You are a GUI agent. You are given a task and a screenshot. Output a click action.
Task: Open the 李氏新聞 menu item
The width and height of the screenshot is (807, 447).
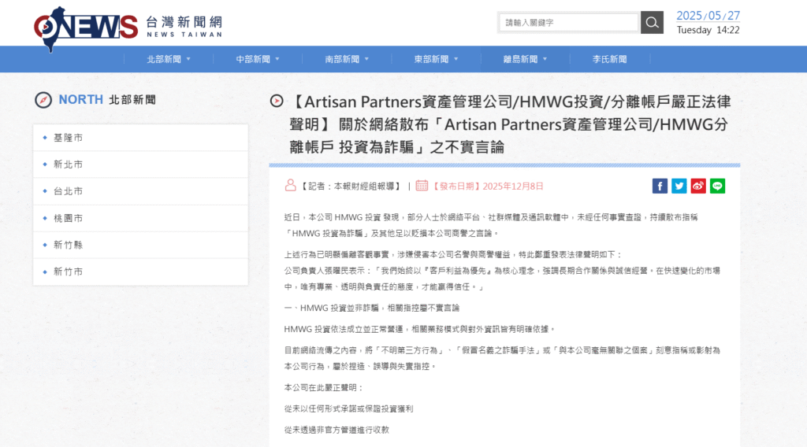tap(610, 59)
